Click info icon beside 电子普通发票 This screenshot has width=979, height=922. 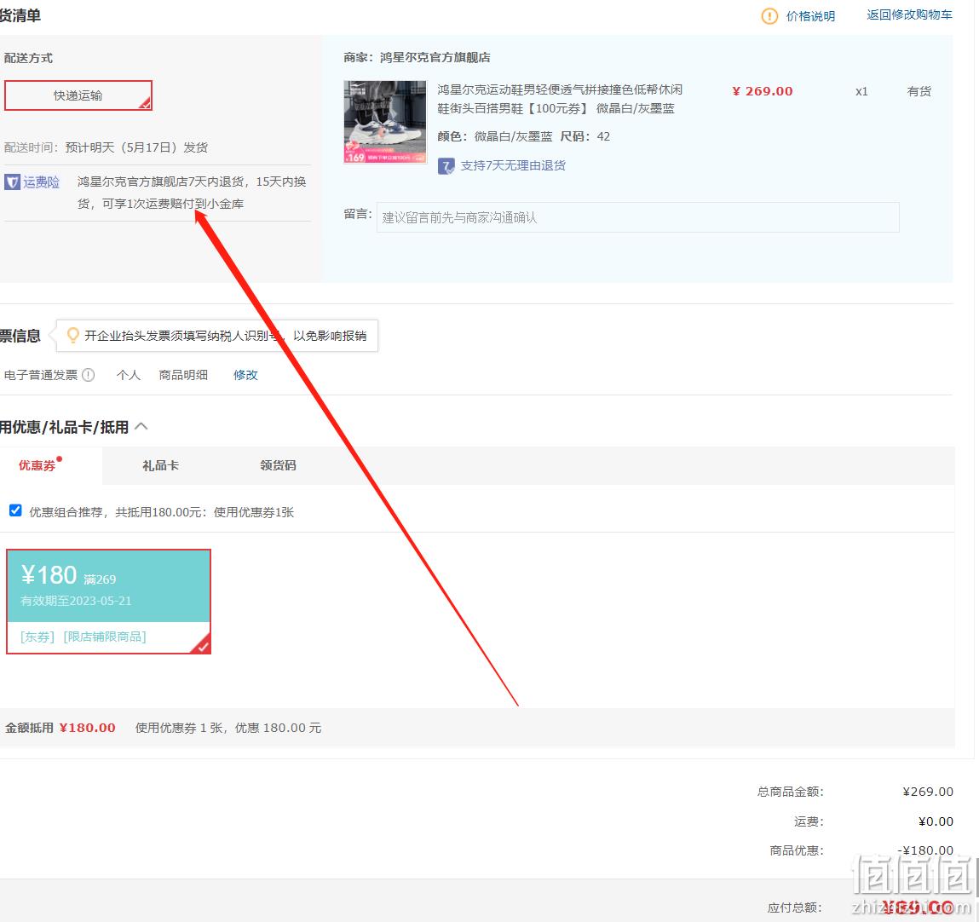pyautogui.click(x=89, y=375)
